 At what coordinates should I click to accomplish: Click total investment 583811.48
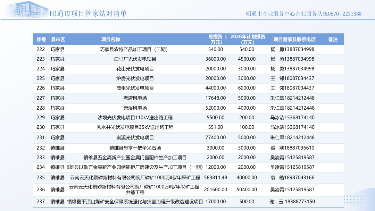click(216, 178)
